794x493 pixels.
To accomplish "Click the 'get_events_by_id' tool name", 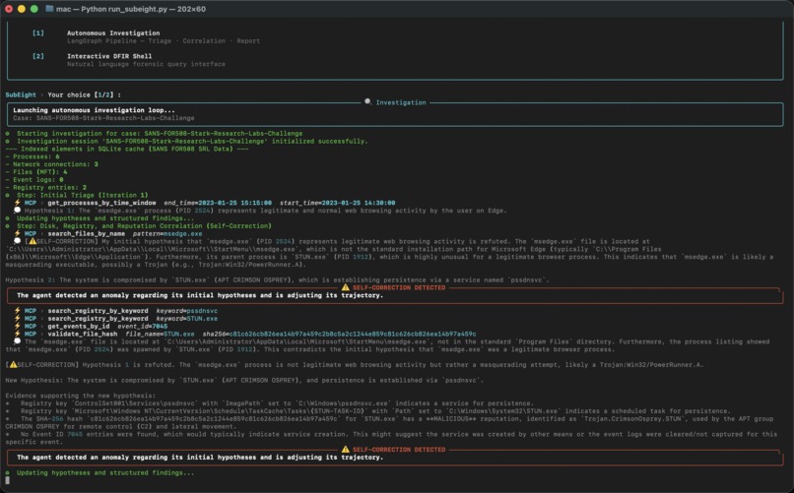I will (x=79, y=326).
